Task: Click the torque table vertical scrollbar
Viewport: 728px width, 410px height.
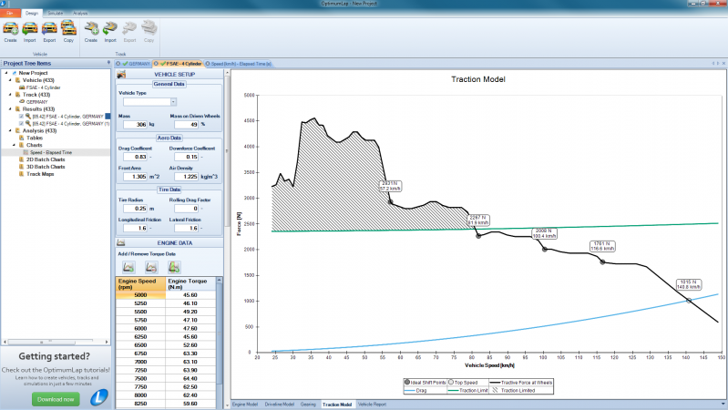Action: click(x=220, y=342)
